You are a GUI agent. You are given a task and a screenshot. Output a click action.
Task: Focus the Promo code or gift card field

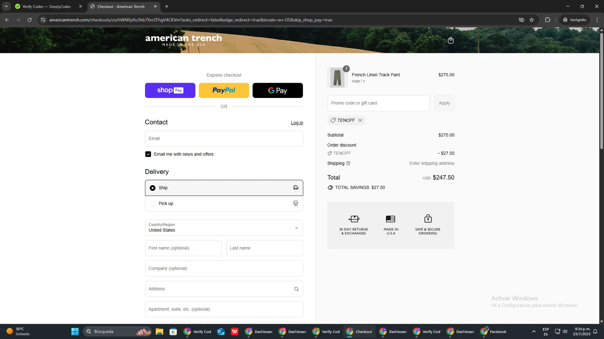[x=379, y=103]
